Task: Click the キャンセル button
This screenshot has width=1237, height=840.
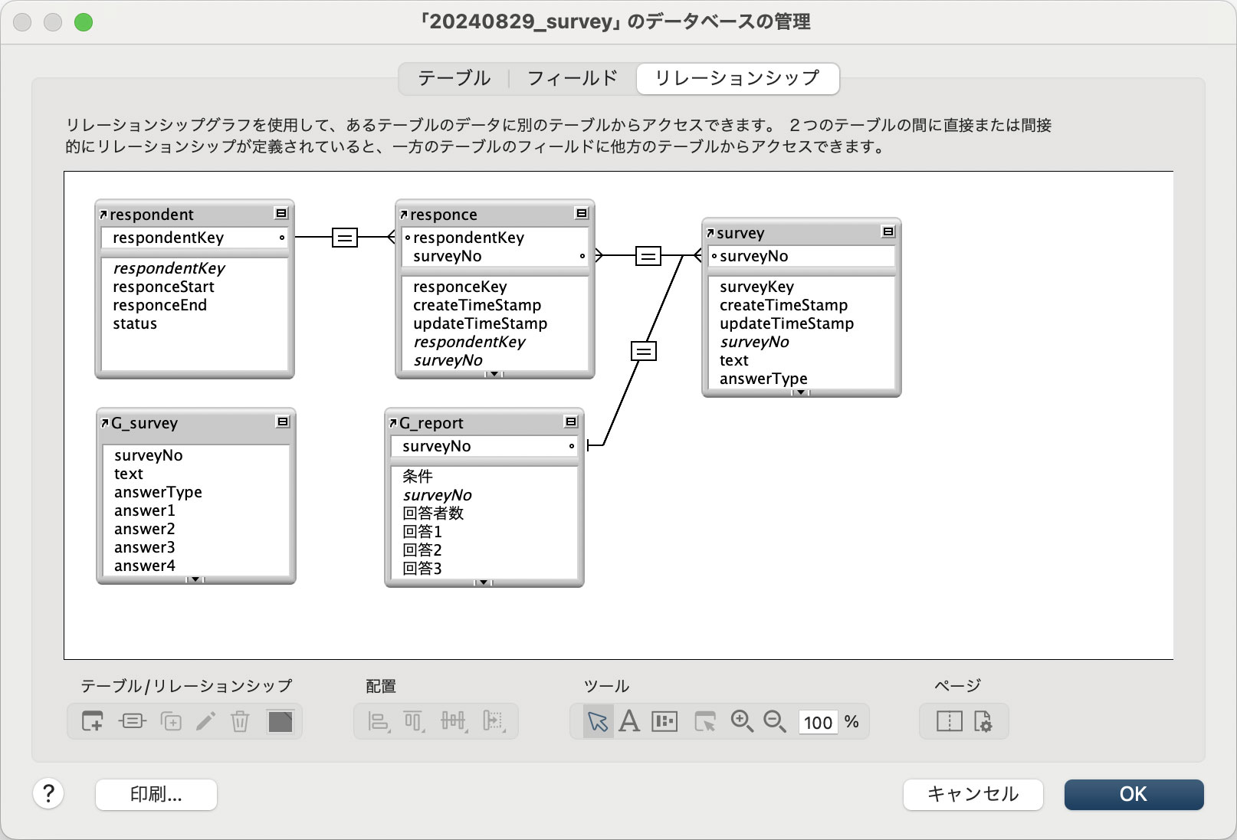Action: point(973,794)
